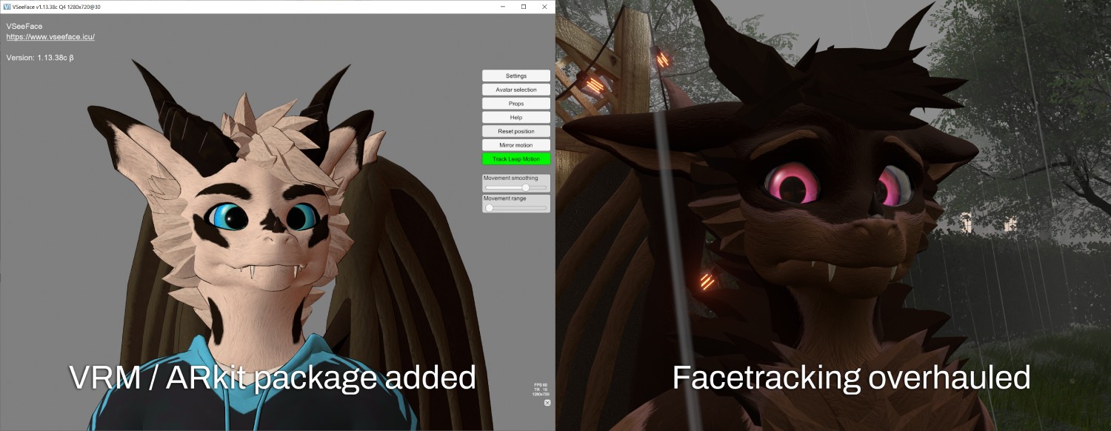1111x431 pixels.
Task: Click the 1280x720 resolution indicator
Action: [541, 394]
